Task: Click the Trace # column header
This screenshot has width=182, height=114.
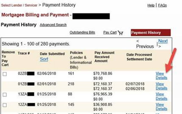Action: 24,53
